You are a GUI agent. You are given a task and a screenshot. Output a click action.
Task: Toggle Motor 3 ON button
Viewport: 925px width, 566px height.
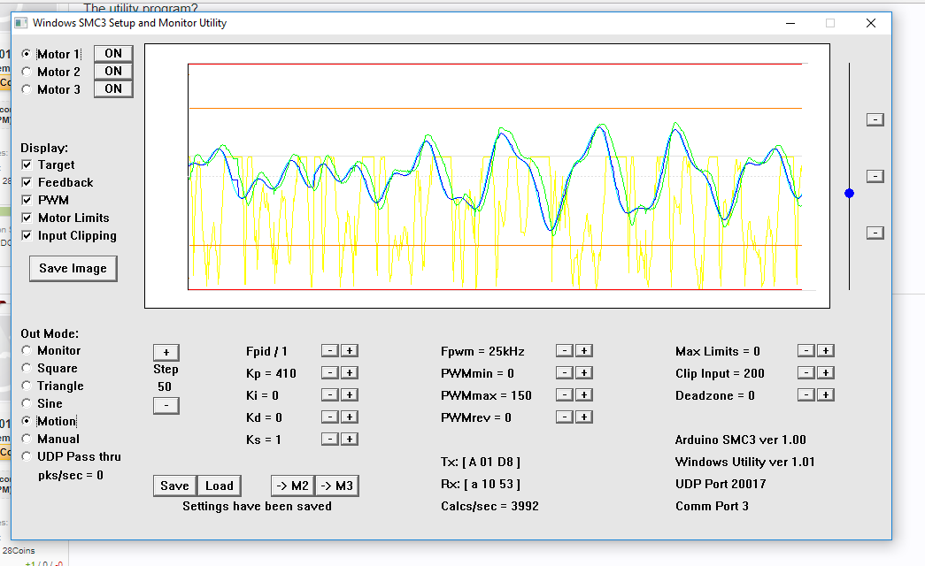click(113, 88)
